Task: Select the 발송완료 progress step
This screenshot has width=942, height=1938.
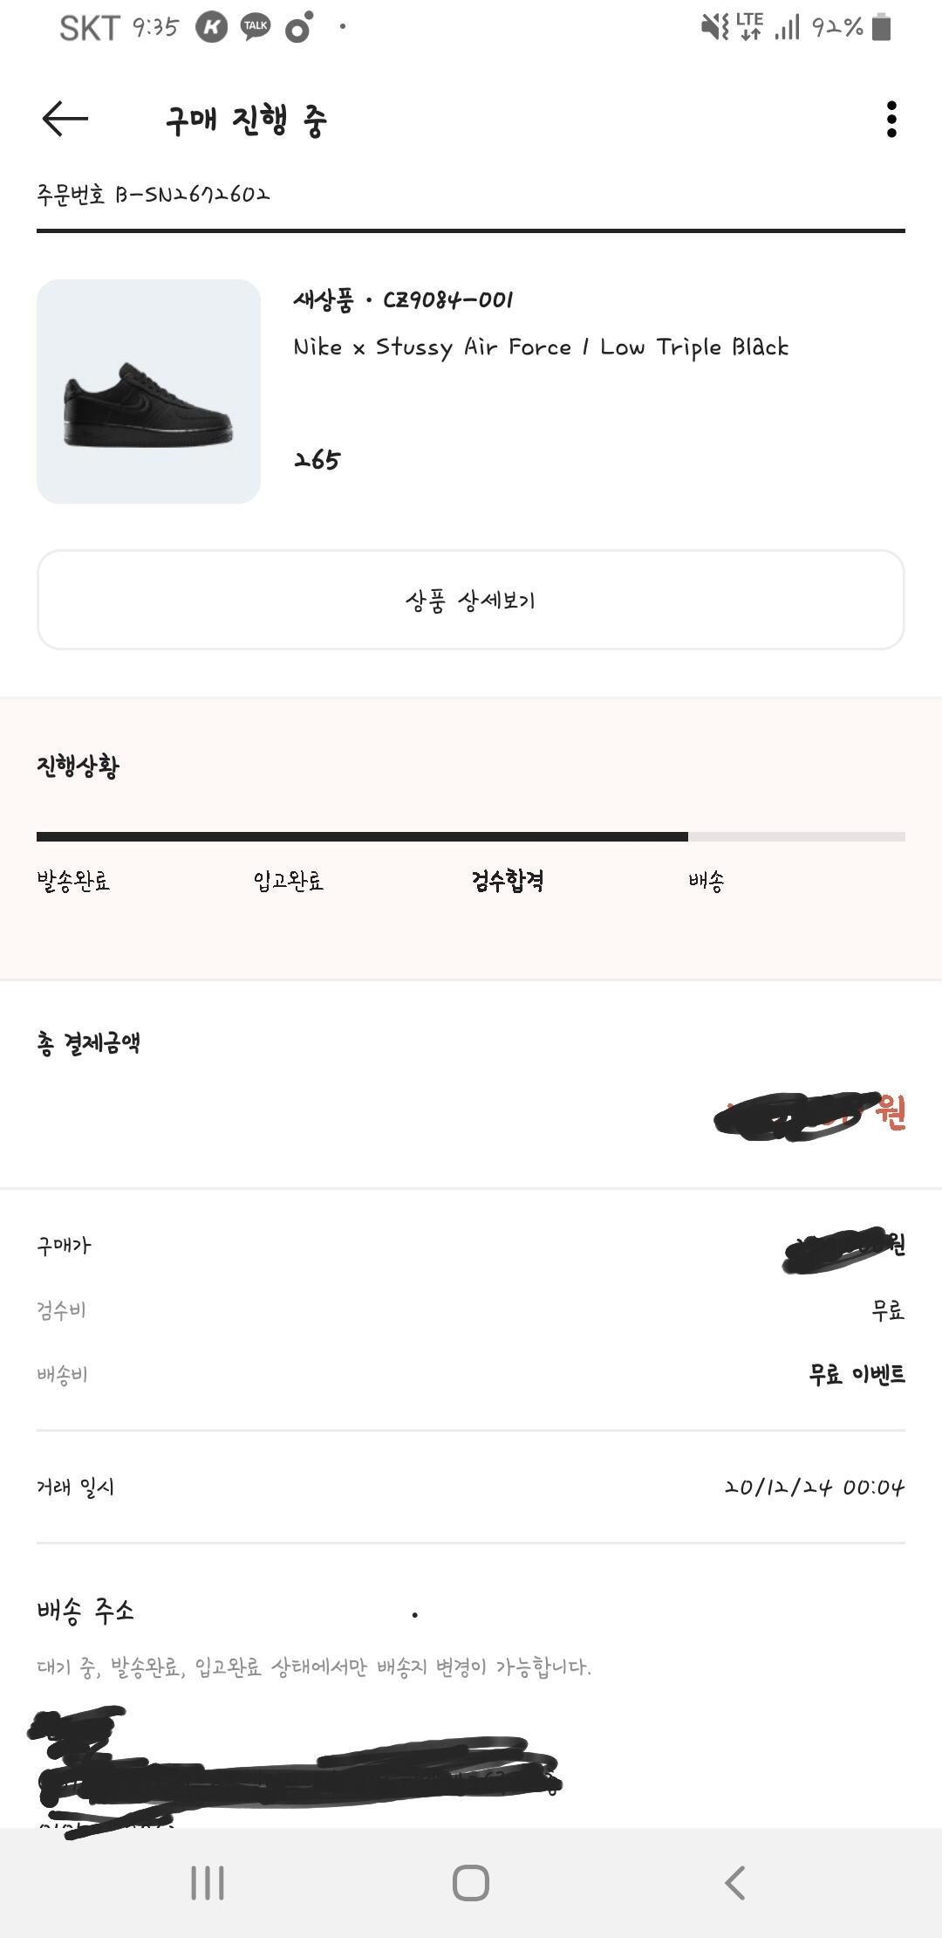Action: pos(73,881)
